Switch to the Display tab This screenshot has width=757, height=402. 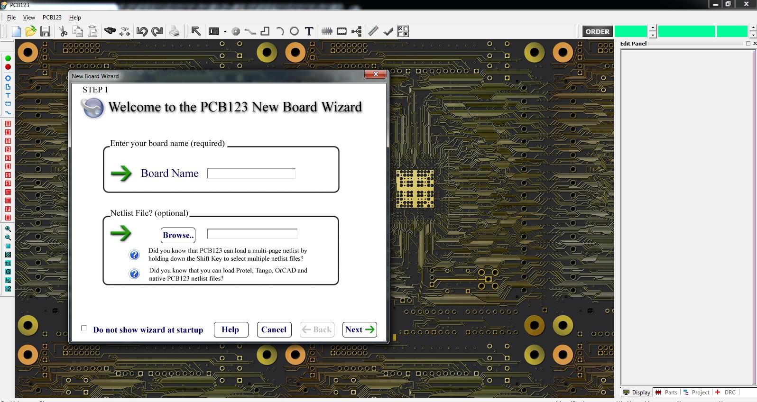click(637, 392)
